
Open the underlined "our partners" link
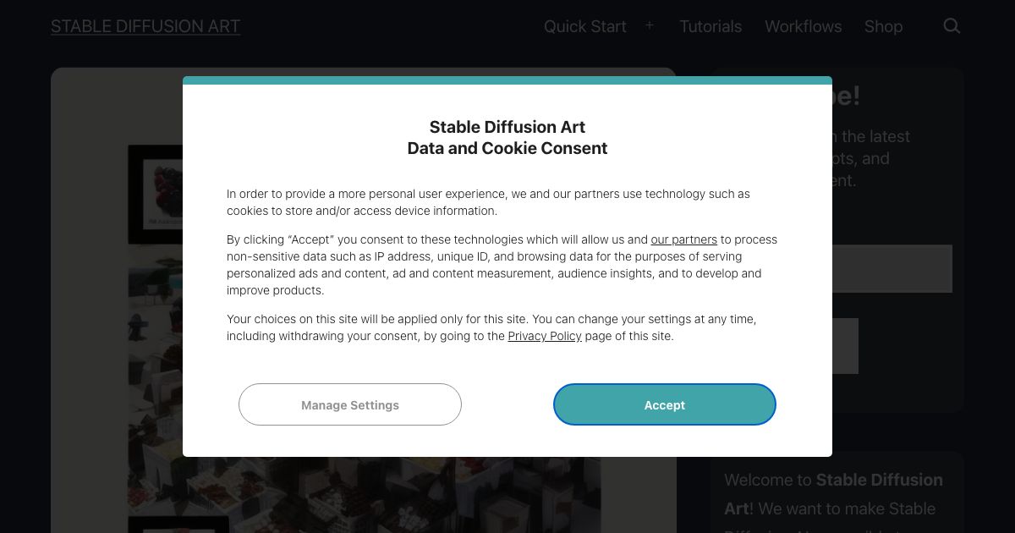click(x=683, y=239)
